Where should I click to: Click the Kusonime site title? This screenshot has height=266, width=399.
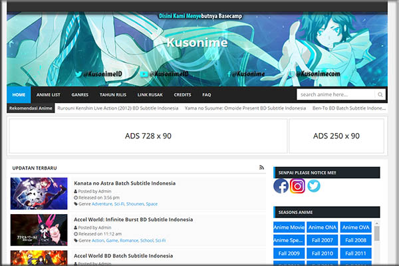(x=198, y=43)
